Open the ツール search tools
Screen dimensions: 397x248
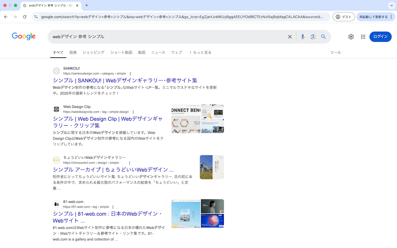pos(335,52)
